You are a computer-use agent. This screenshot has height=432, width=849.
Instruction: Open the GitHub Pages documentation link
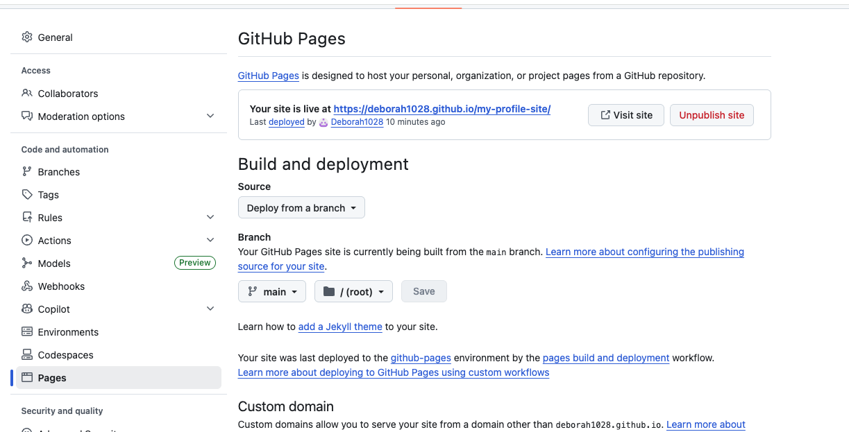[x=269, y=76]
